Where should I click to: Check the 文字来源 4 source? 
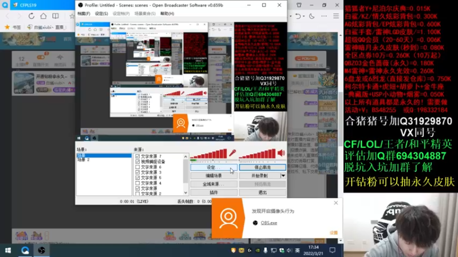(x=137, y=183)
